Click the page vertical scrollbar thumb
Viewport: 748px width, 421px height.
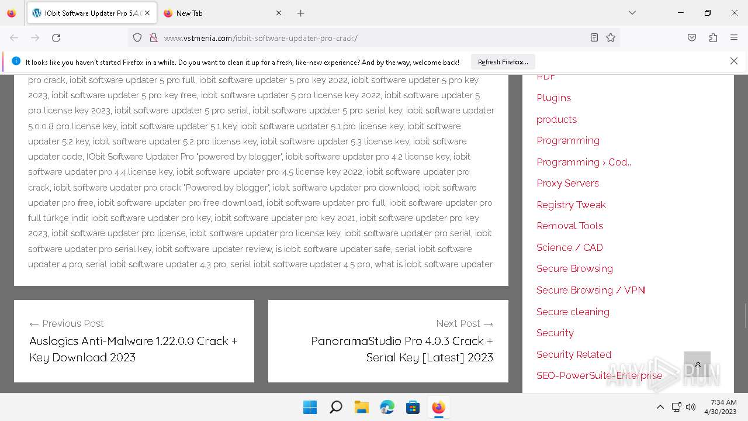click(745, 316)
